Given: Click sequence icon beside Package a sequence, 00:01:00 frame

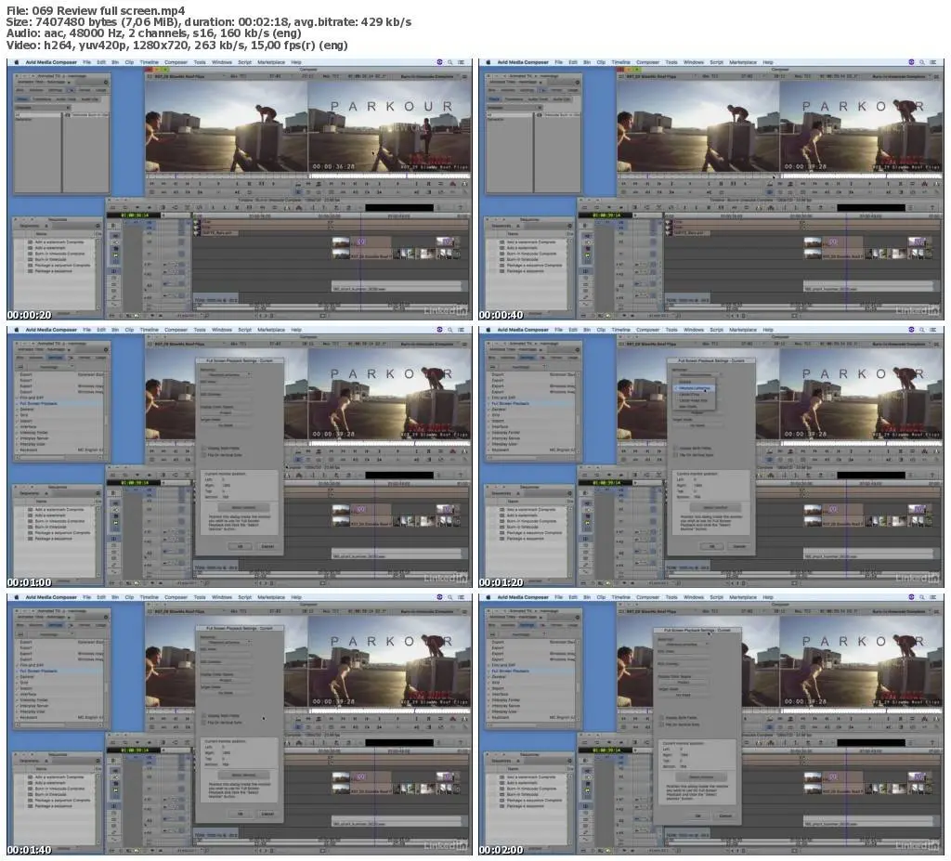Looking at the screenshot, I should [30, 539].
